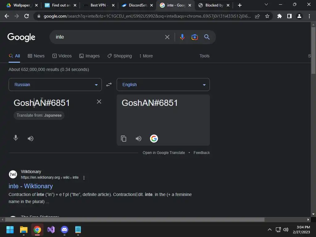Open the network icon in system tray
This screenshot has width=316, height=237.
point(278,230)
